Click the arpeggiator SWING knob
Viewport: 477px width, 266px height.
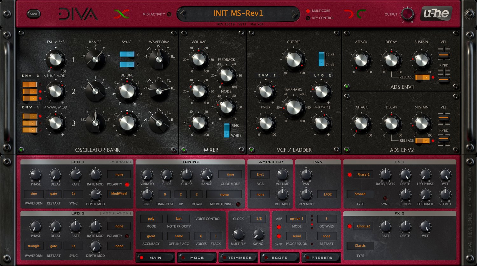click(258, 235)
